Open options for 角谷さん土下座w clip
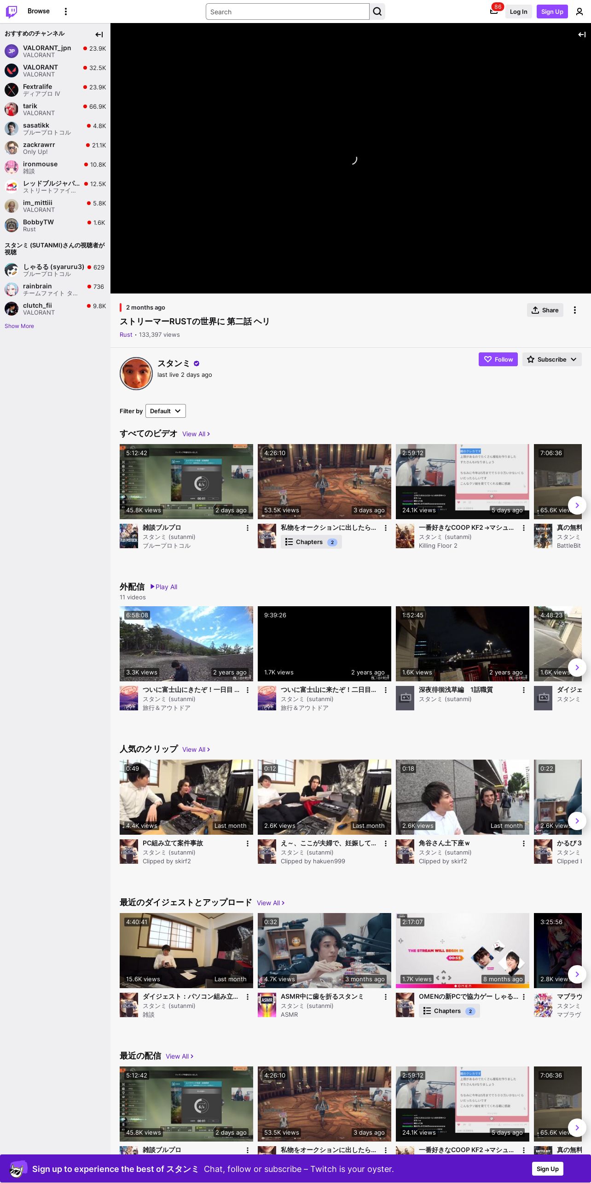The width and height of the screenshot is (591, 1183). (524, 843)
